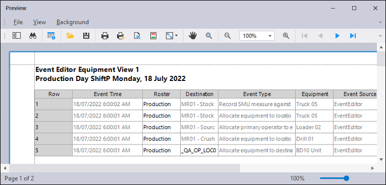Click the Destination column header

[199, 94]
